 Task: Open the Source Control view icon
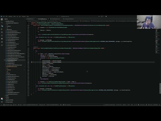point(2,26)
